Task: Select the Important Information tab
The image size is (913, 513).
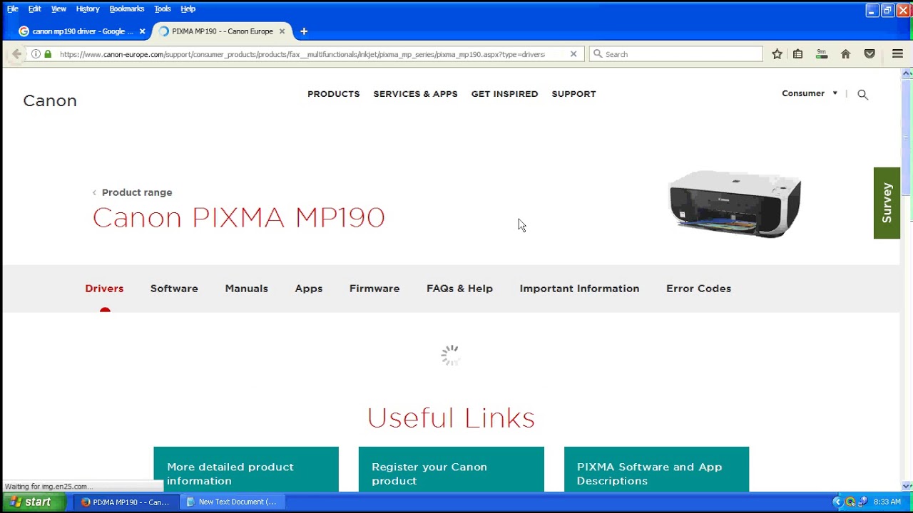Action: click(x=579, y=289)
